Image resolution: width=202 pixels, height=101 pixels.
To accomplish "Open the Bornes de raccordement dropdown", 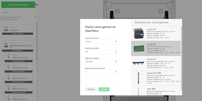I will (x=101, y=72).
